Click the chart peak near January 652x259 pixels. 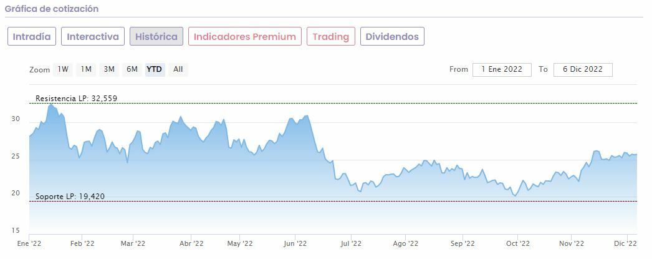pos(50,105)
